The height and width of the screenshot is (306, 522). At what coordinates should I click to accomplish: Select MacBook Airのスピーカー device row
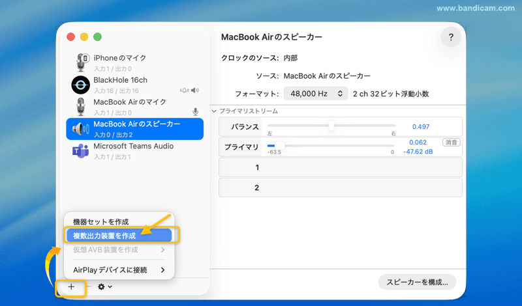tap(135, 129)
